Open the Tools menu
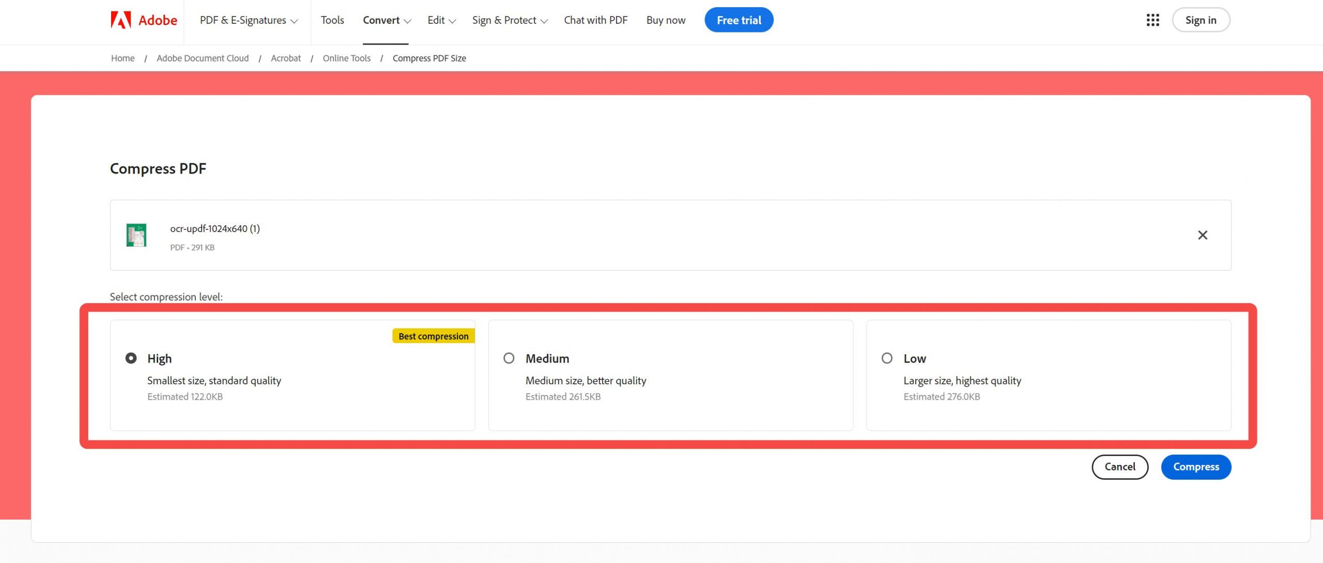 coord(332,20)
